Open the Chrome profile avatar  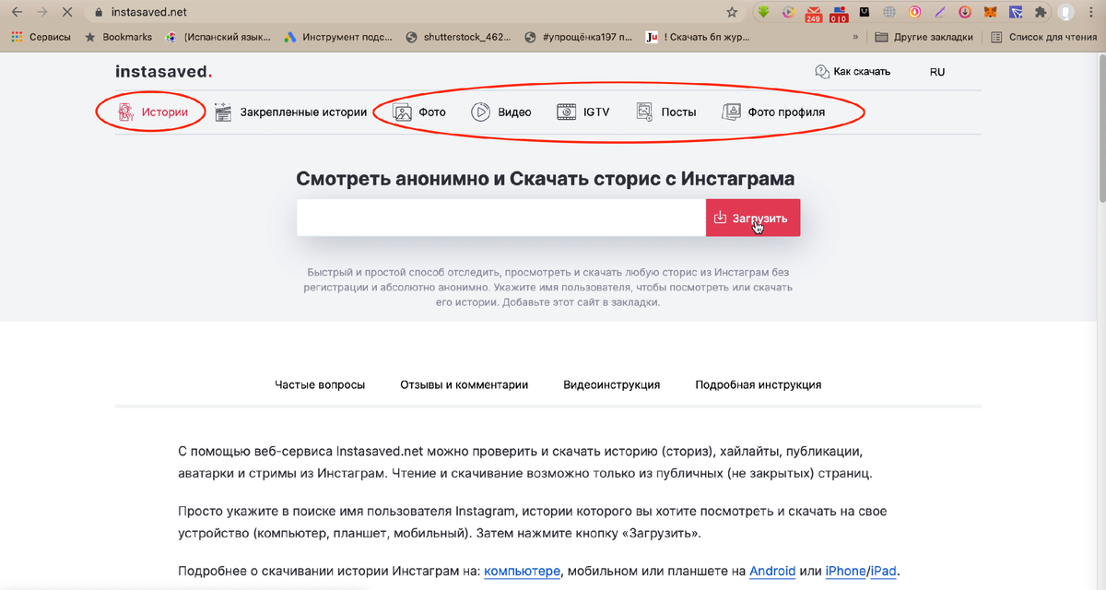[1066, 13]
